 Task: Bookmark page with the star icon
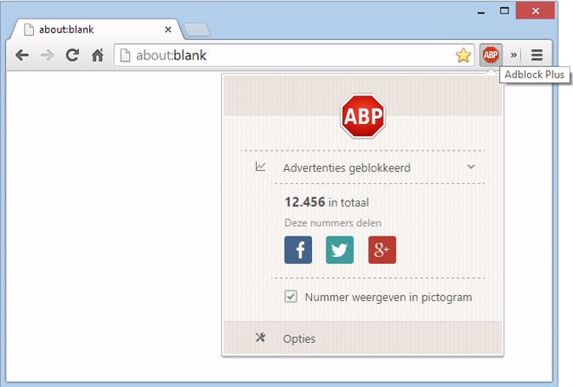point(463,55)
